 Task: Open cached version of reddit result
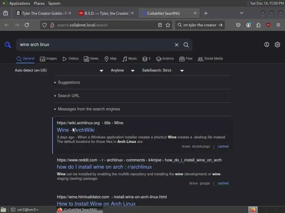(x=223, y=183)
